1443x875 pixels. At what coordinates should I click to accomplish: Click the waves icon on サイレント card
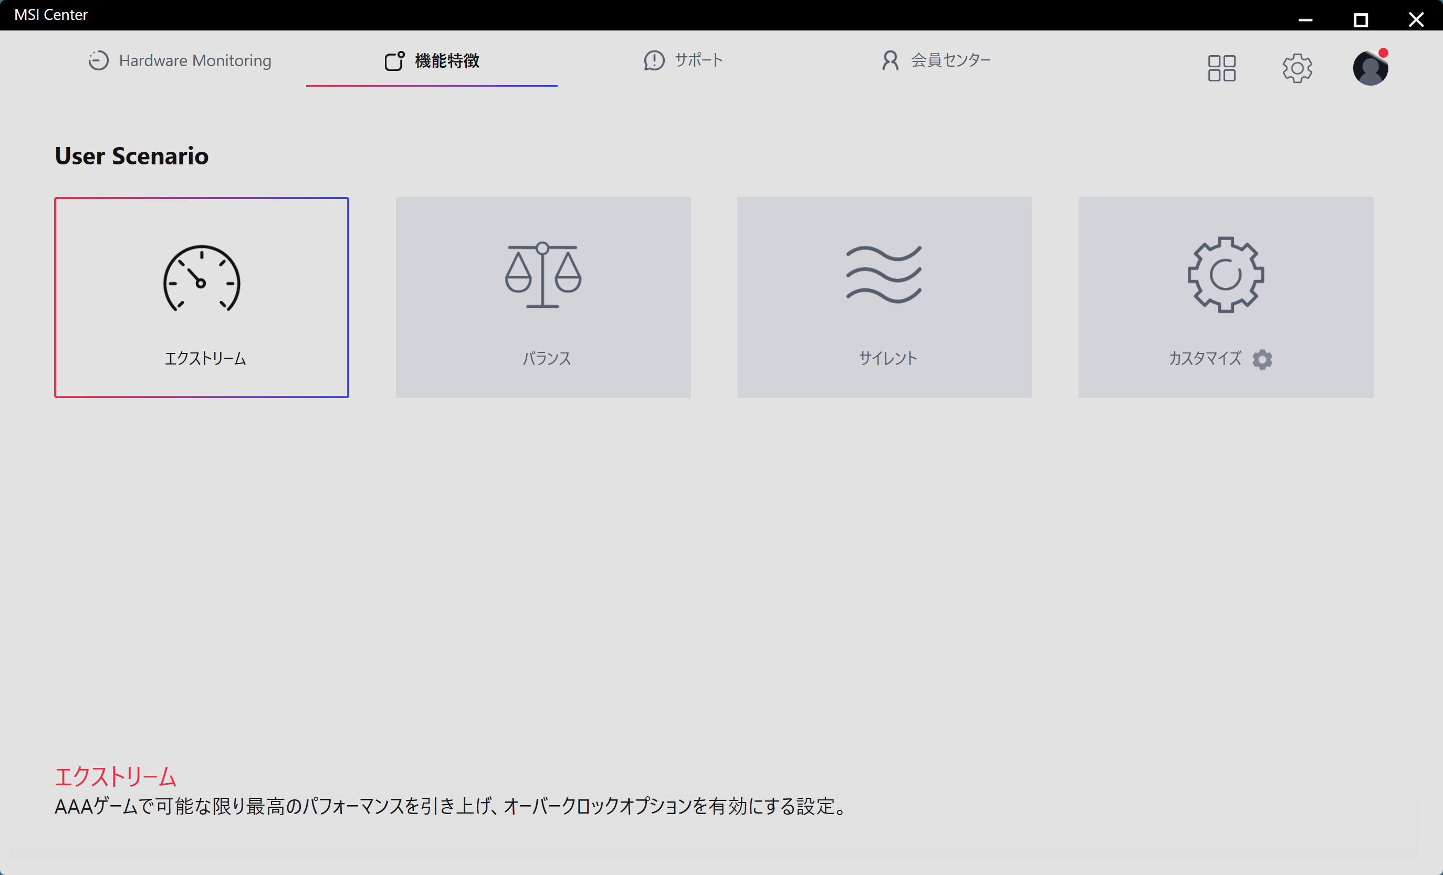point(884,274)
